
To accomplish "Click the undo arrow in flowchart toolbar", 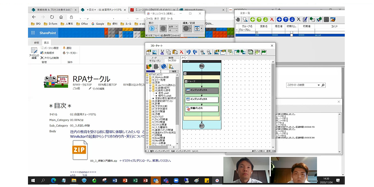I will click(x=188, y=52).
